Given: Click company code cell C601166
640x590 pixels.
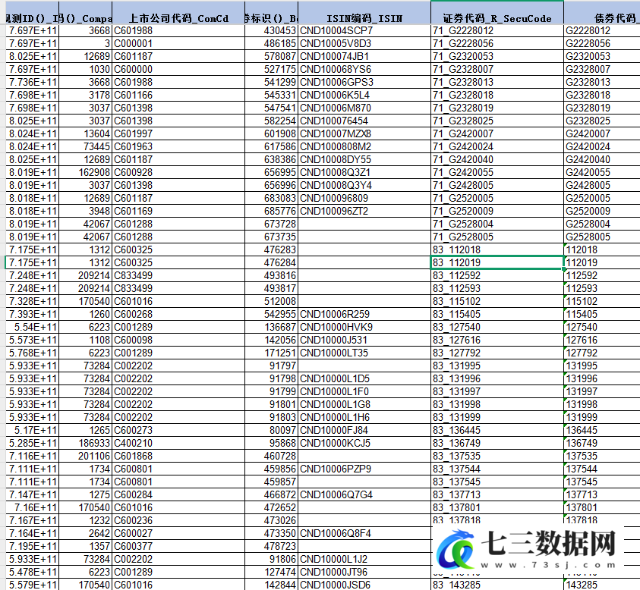Looking at the screenshot, I should point(178,95).
